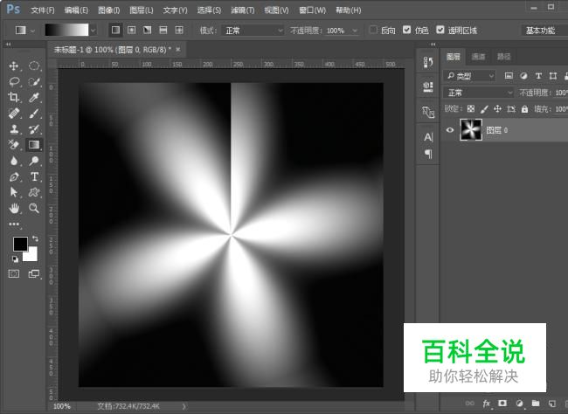Open the 基本功能 workspace dropdown
The height and width of the screenshot is (414, 568).
tap(544, 31)
